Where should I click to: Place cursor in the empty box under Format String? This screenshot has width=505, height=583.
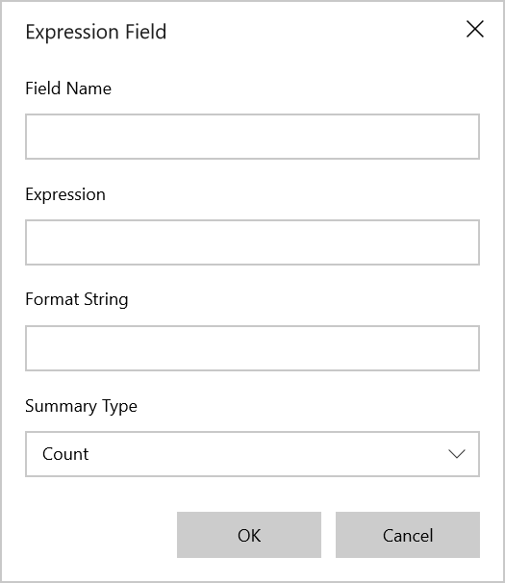click(x=252, y=348)
